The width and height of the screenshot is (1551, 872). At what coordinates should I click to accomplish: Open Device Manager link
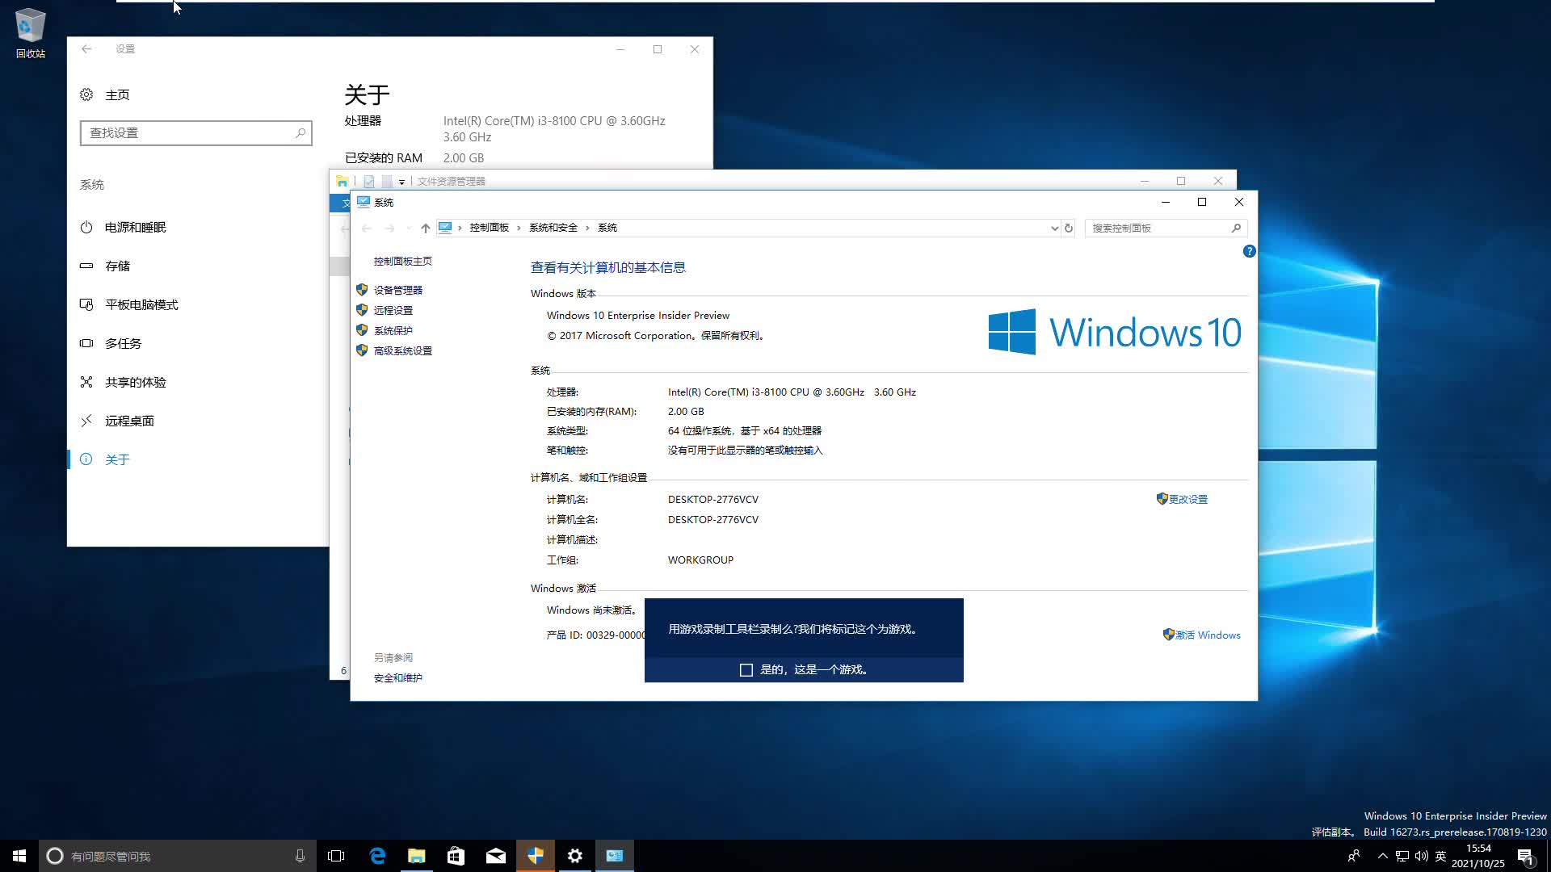click(397, 291)
